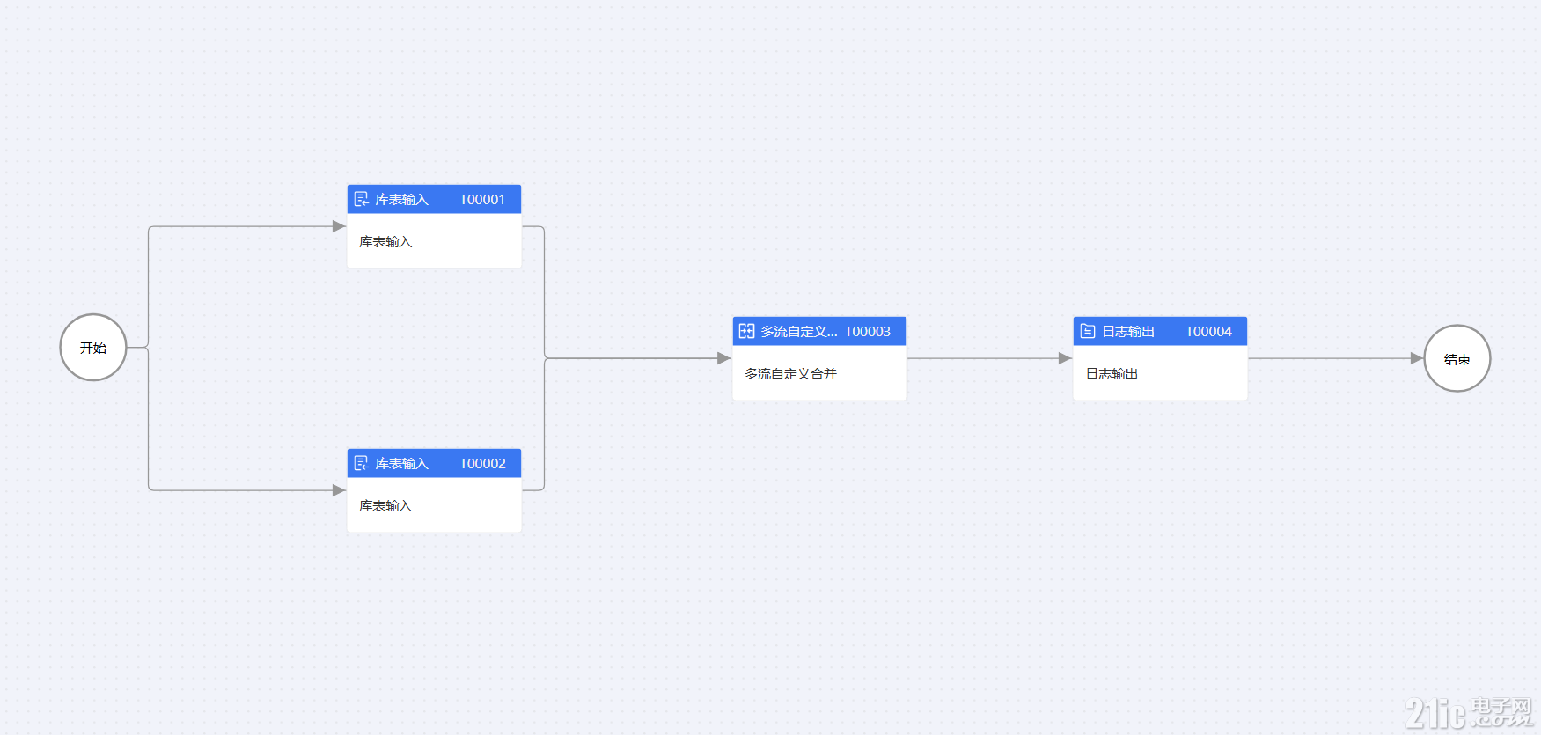The height and width of the screenshot is (735, 1541).
Task: Click the T00002 node header bar
Action: point(434,464)
